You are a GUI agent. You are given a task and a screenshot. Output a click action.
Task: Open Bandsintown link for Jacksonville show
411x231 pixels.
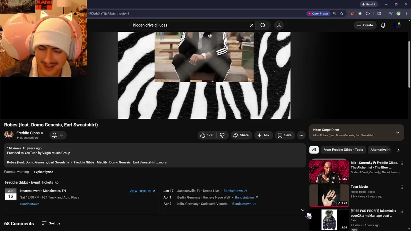235,191
